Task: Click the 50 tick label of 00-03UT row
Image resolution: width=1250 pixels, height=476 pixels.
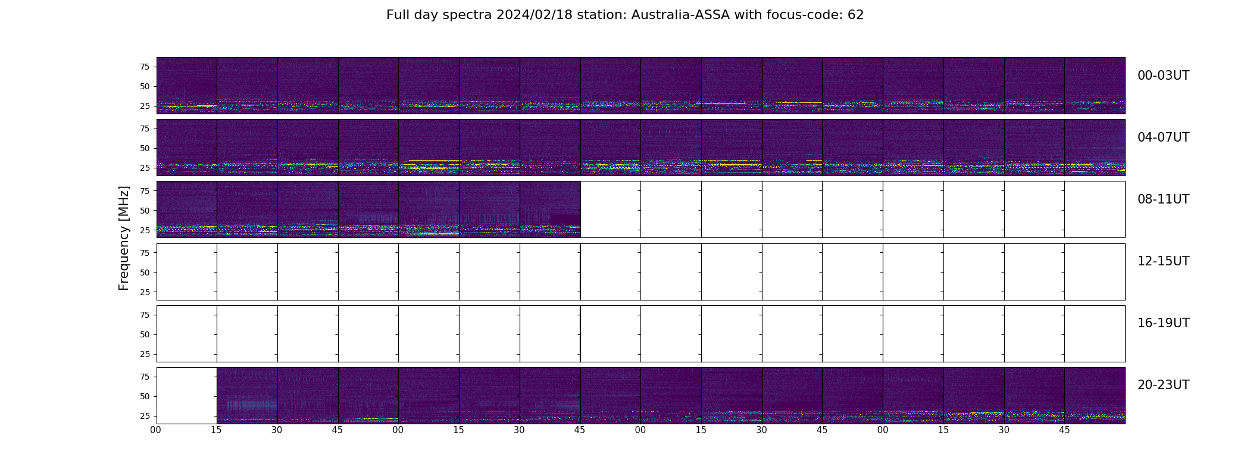Action: (145, 86)
